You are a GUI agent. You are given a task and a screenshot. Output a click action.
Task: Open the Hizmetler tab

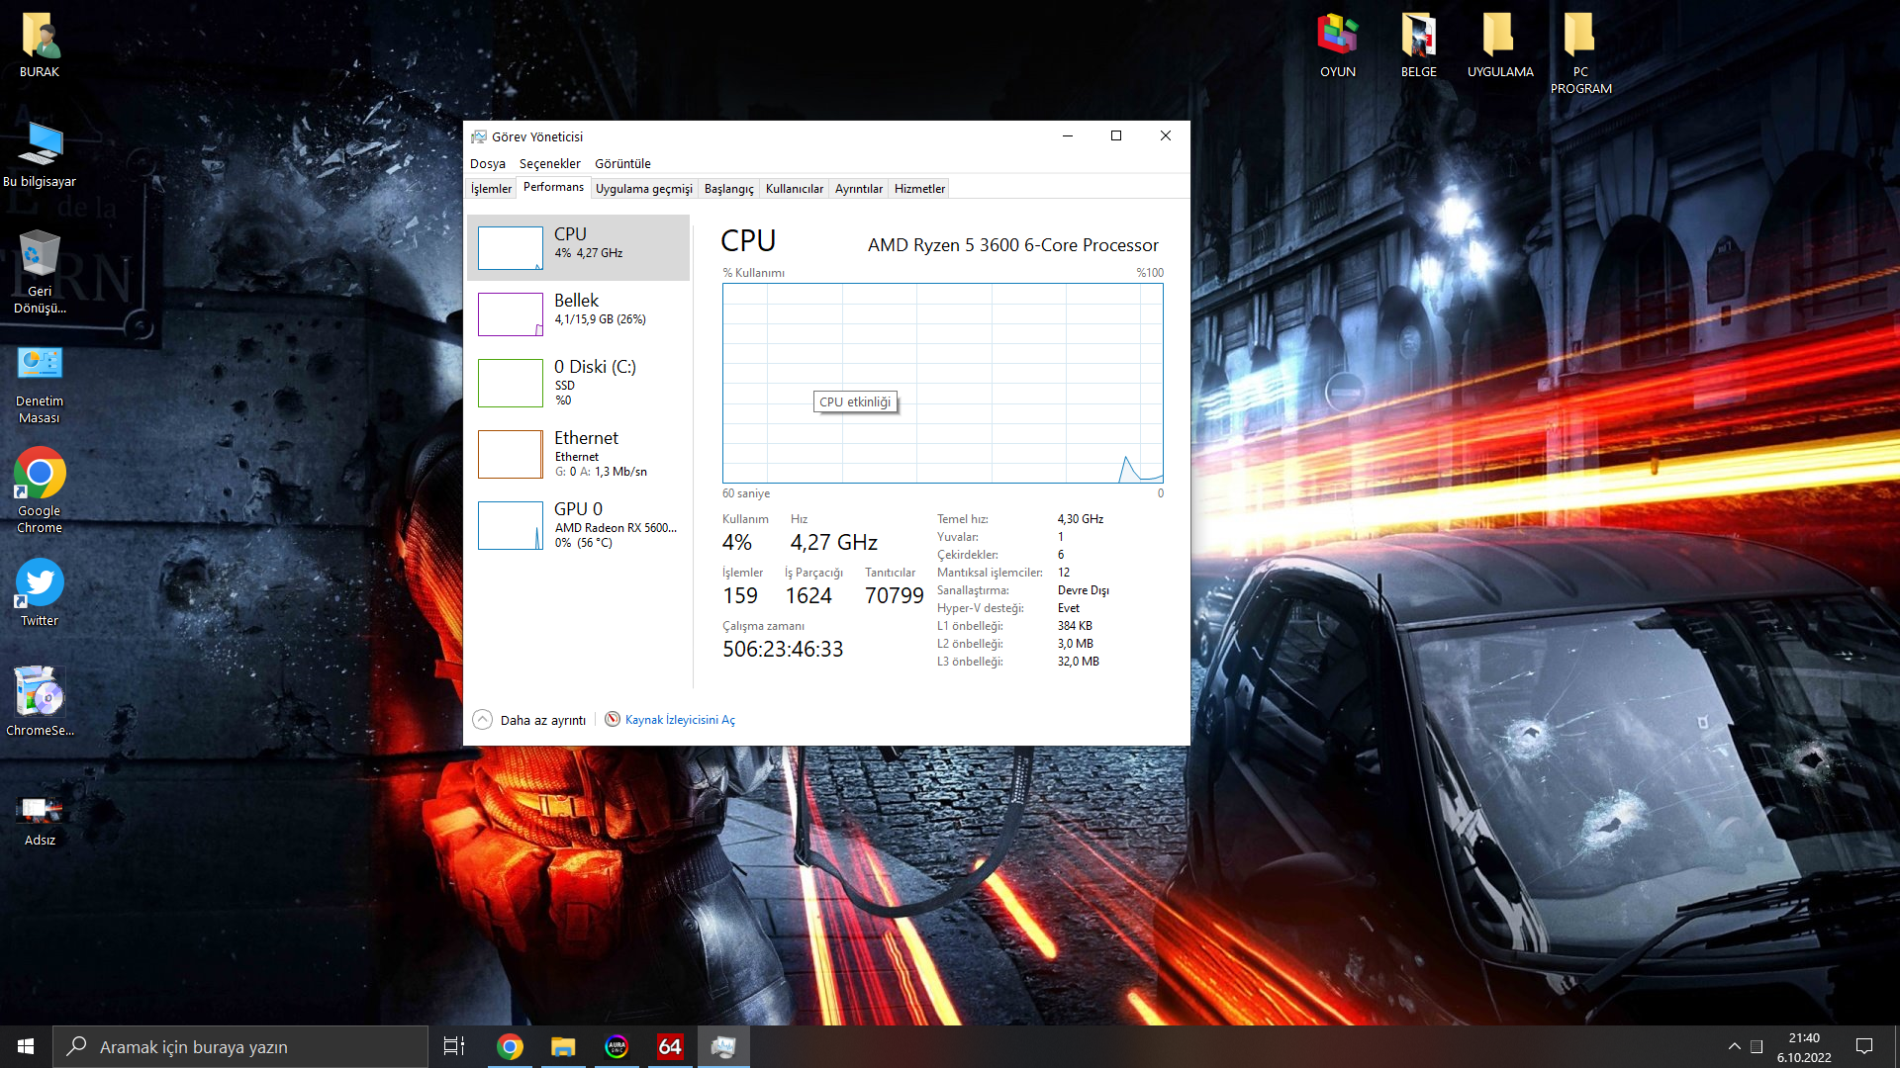(x=919, y=189)
